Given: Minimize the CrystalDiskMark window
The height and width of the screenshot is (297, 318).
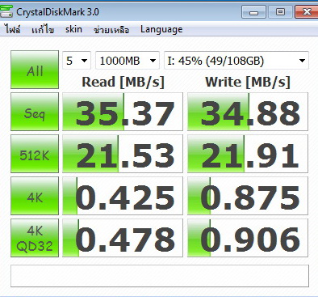Looking at the screenshot, I should coord(253,12).
